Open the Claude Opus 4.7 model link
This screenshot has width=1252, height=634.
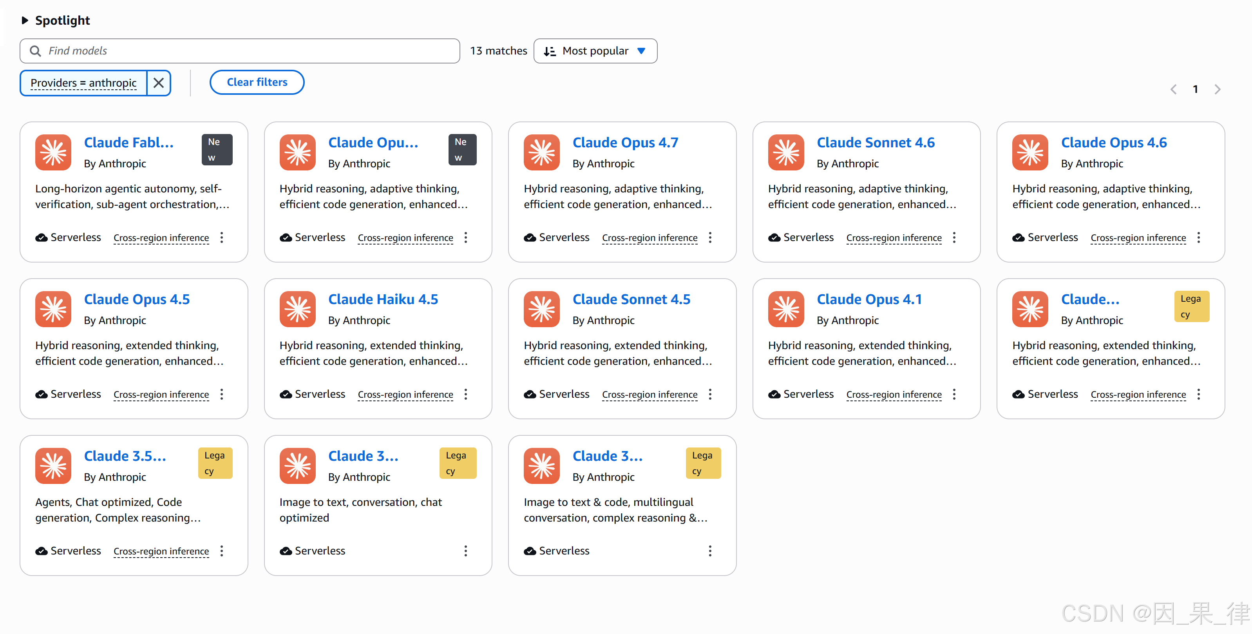coord(626,143)
